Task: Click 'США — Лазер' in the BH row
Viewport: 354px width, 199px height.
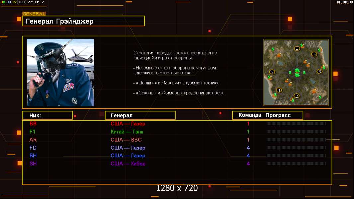Action: click(x=128, y=156)
